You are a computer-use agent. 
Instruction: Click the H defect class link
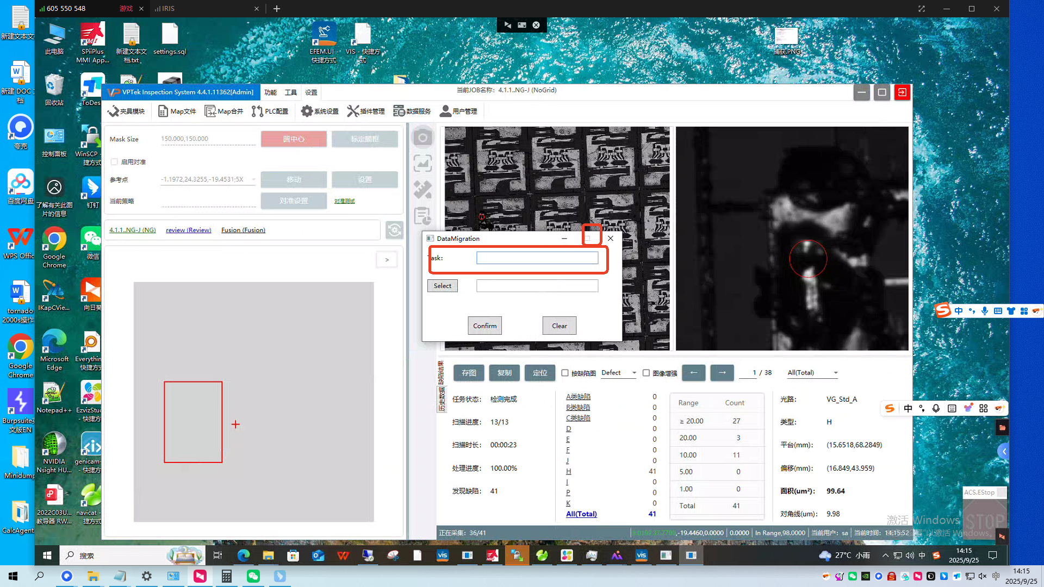point(568,471)
